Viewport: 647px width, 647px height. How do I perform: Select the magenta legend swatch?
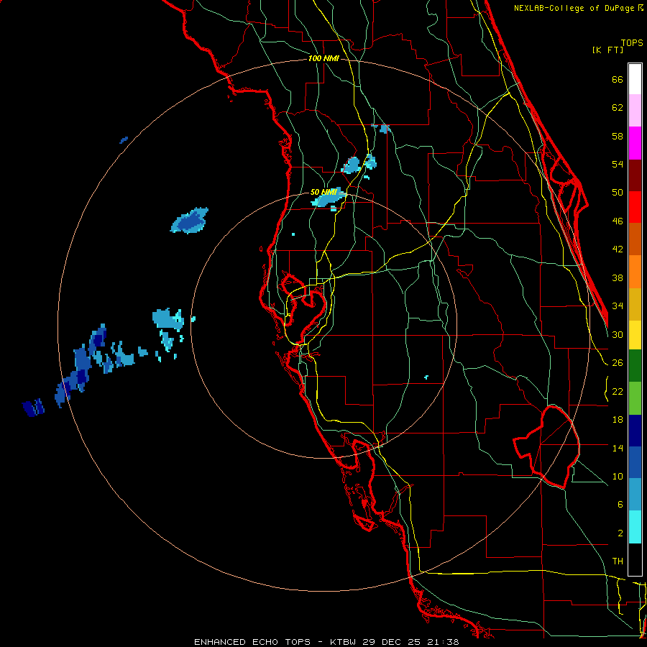click(x=635, y=143)
